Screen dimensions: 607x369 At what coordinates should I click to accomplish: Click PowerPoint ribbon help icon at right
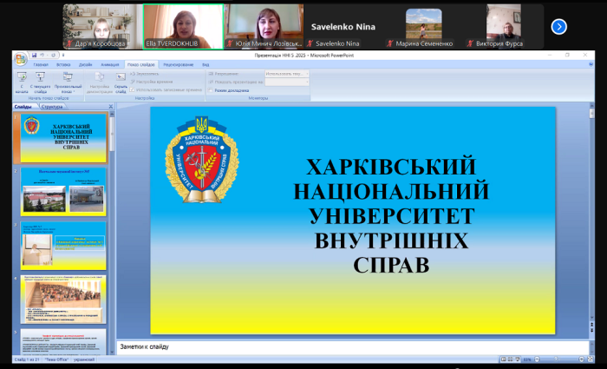591,64
